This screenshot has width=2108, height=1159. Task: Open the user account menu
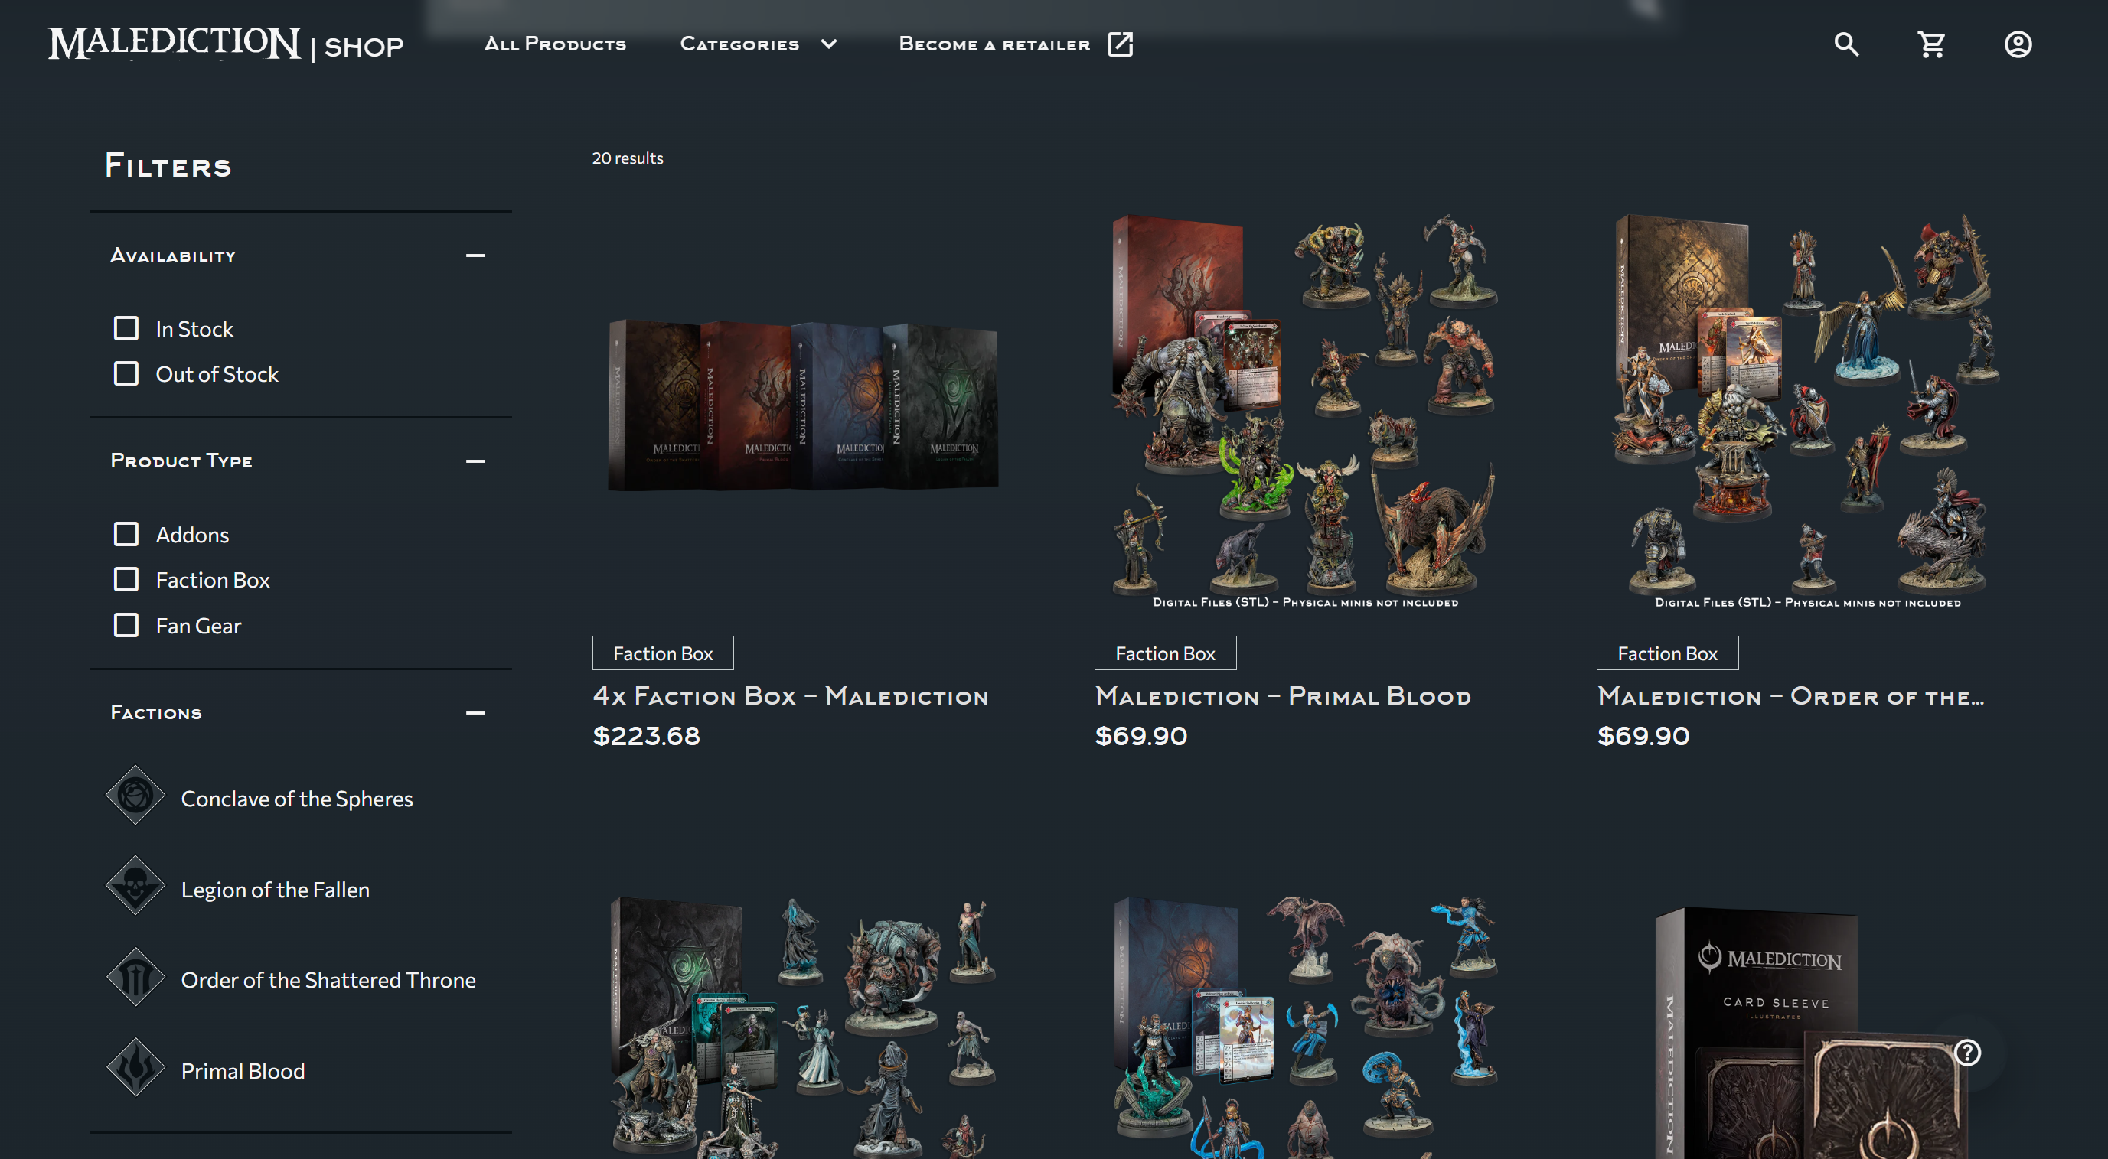[2017, 45]
